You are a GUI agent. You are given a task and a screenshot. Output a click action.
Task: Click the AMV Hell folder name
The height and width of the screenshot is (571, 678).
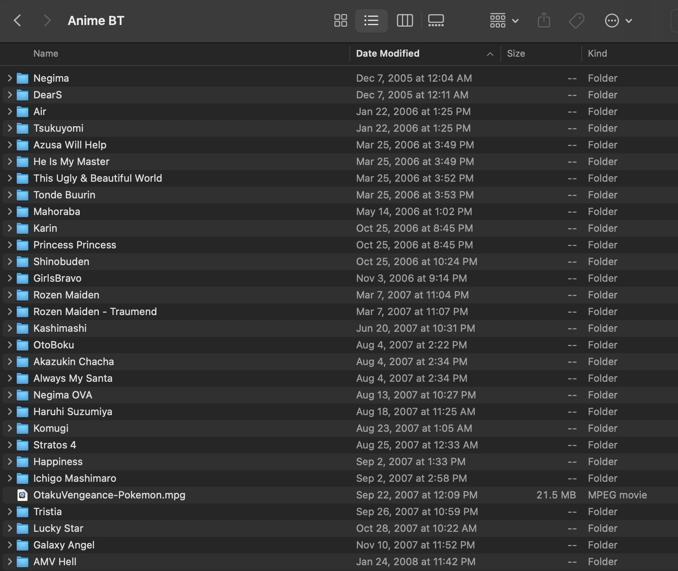click(x=55, y=561)
